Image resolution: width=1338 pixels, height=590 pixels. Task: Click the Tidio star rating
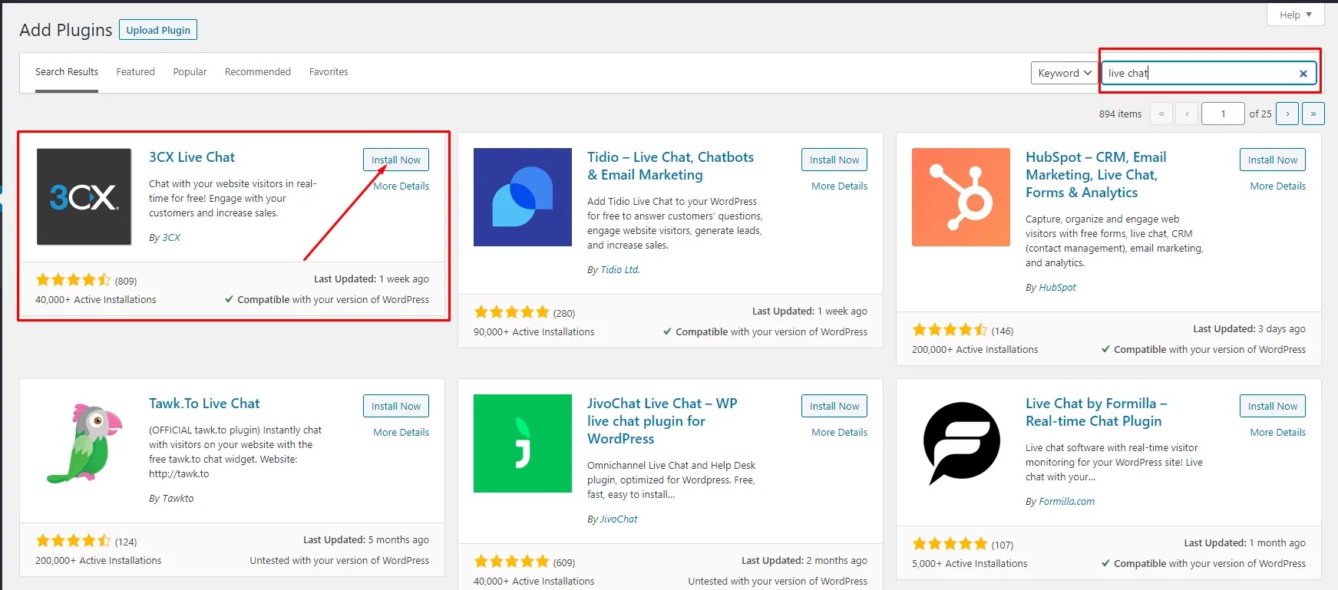512,312
